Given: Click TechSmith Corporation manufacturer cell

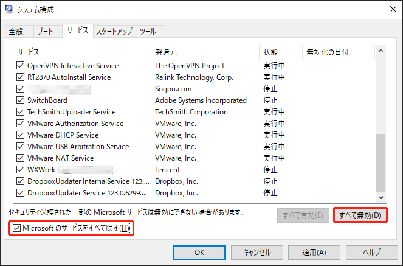Looking at the screenshot, I should 191,112.
